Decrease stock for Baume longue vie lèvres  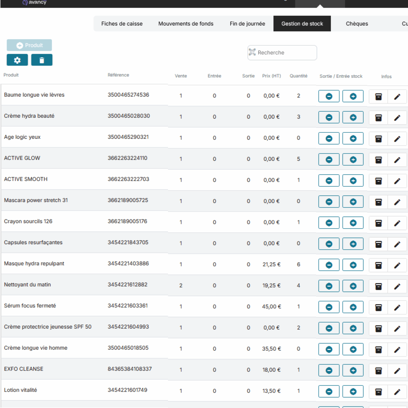click(x=329, y=96)
